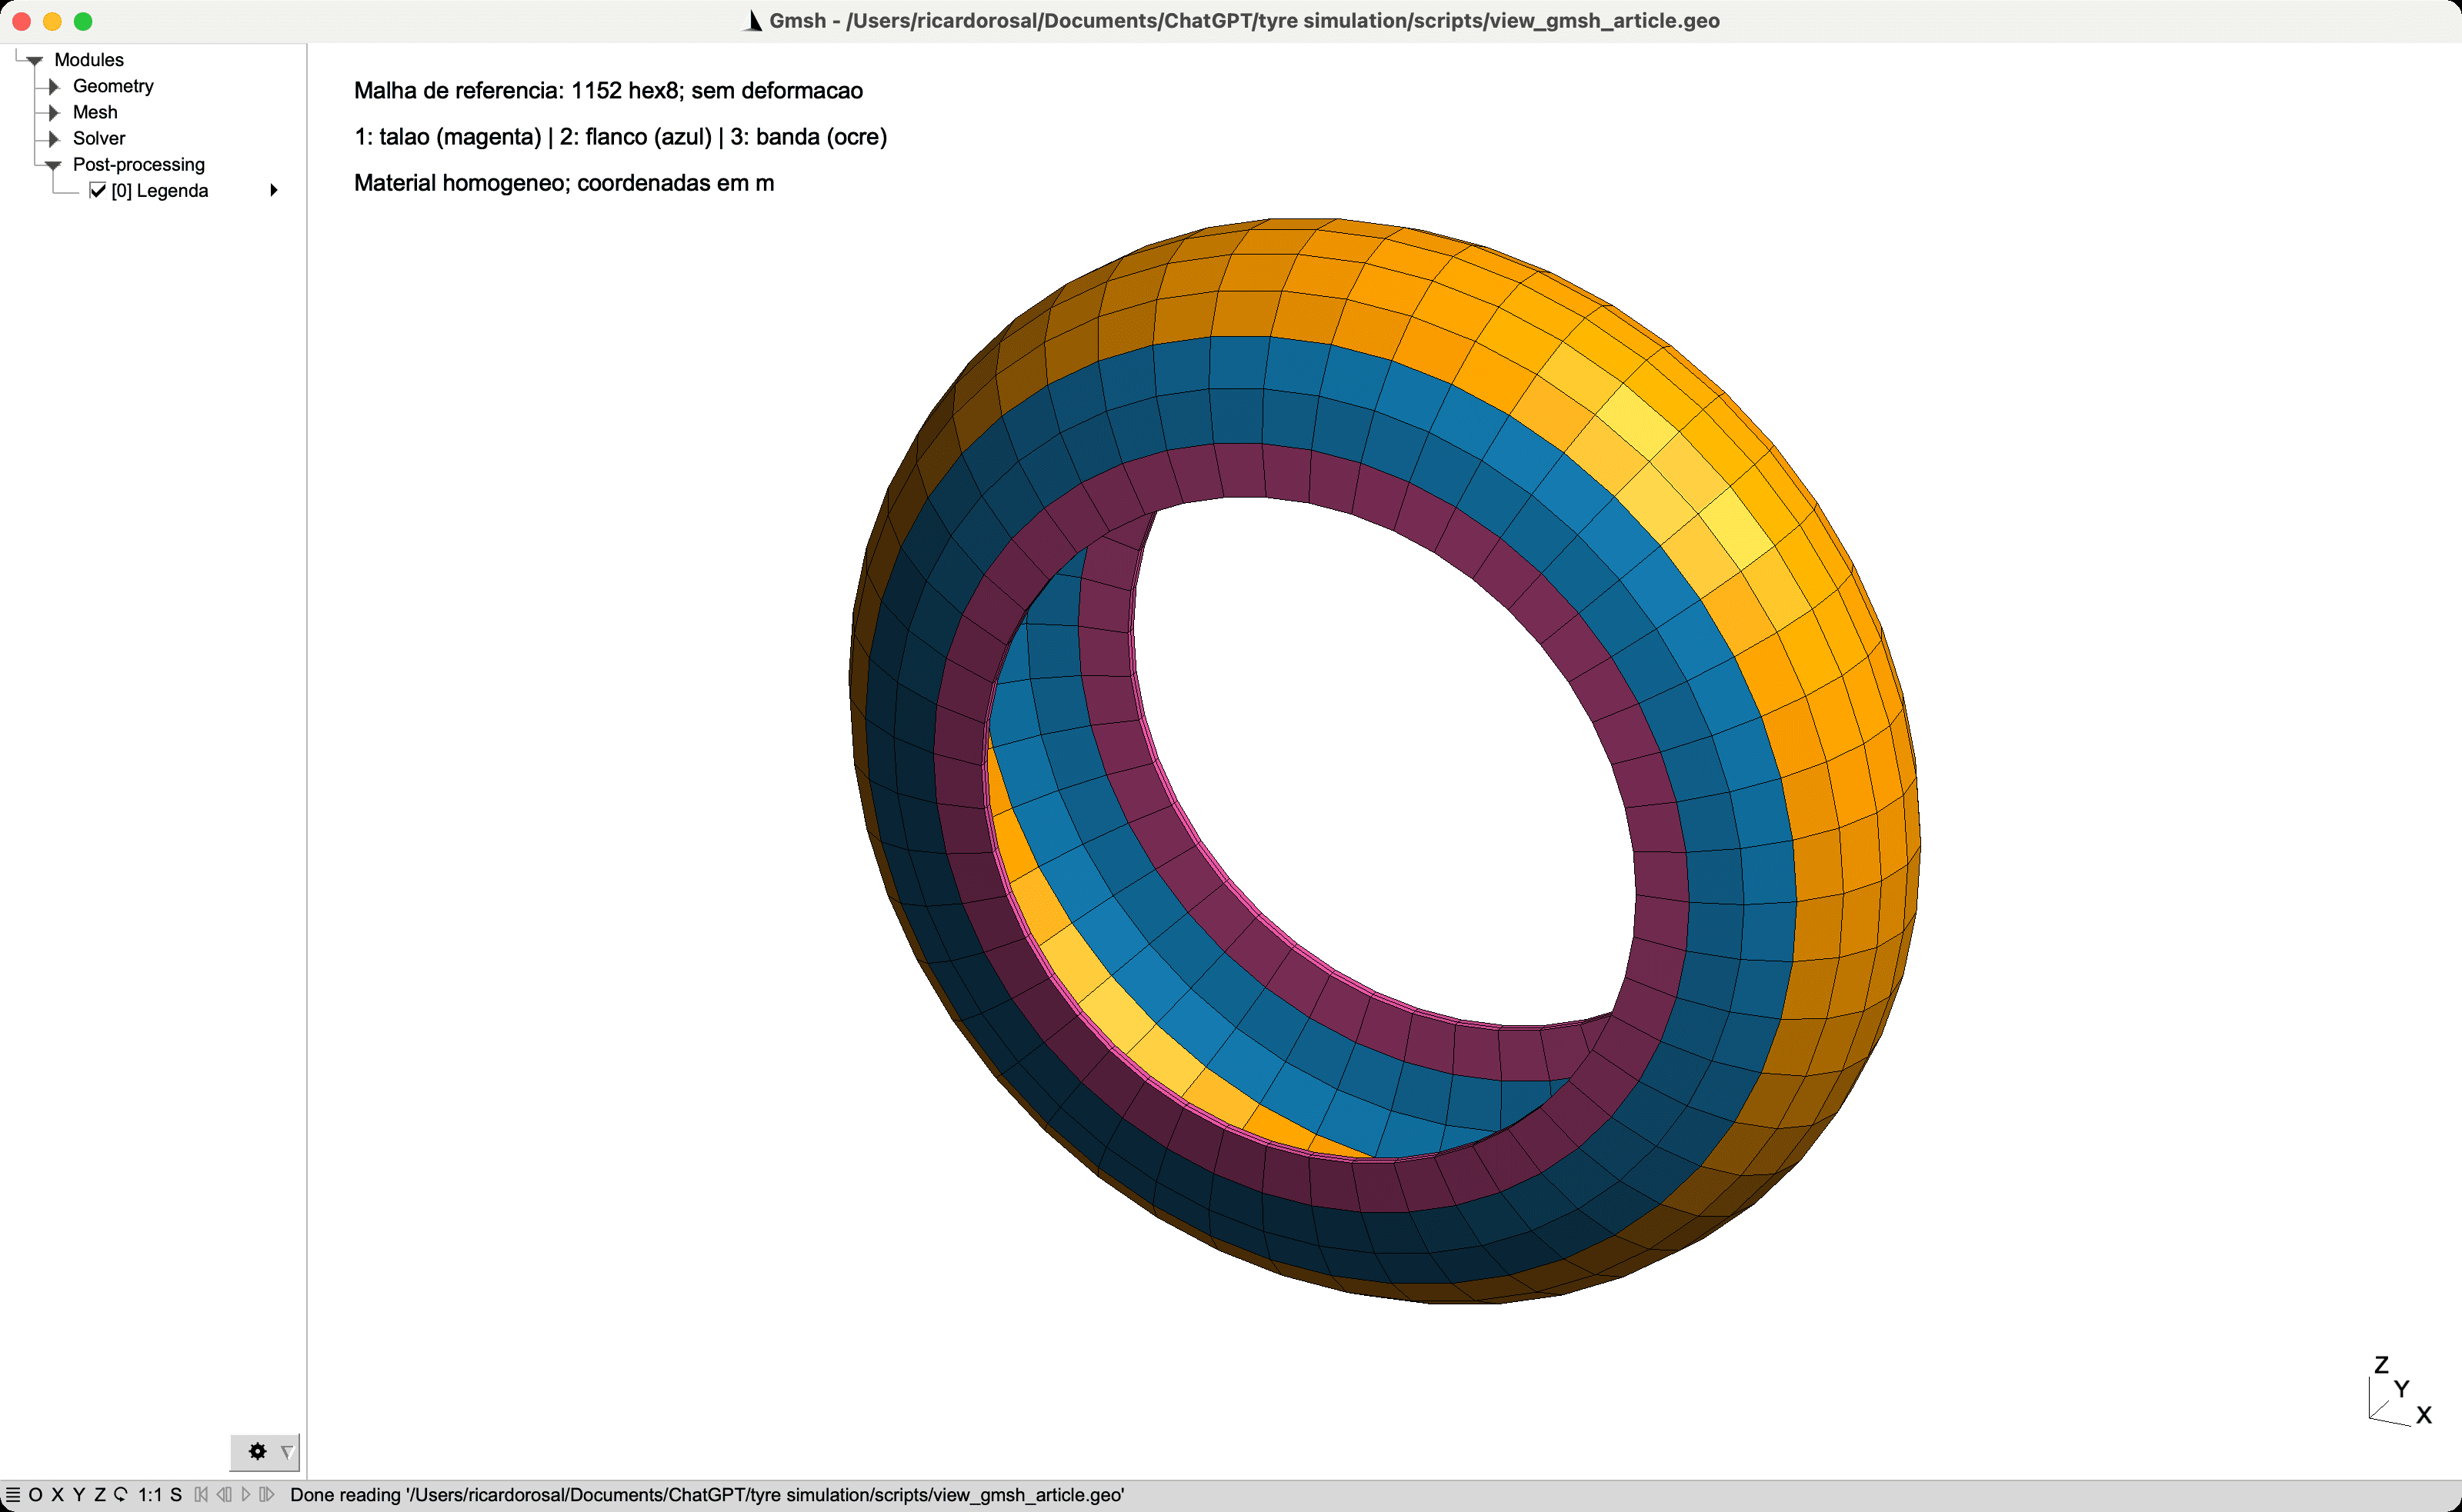Select the Post-processing tree label
Screen dimensions: 2462x1512
(x=139, y=164)
